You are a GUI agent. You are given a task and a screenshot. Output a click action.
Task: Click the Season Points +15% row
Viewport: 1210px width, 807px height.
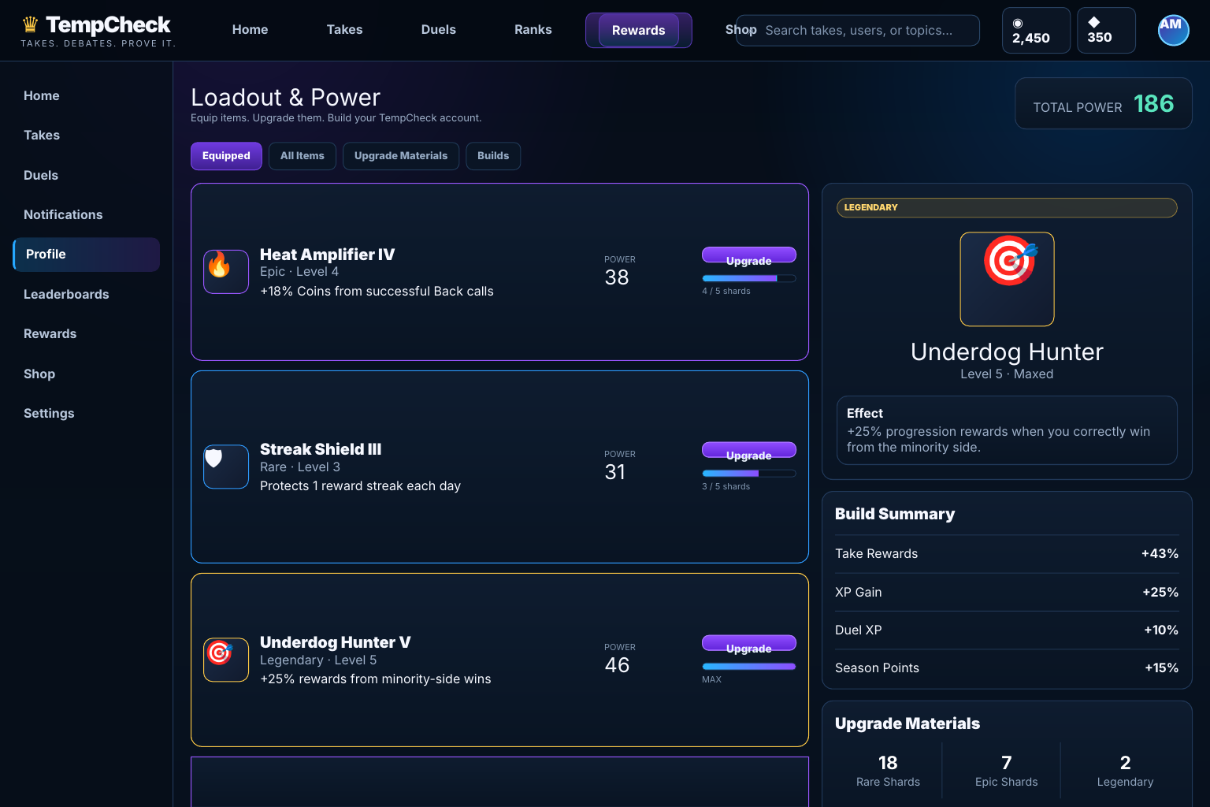(x=1007, y=668)
